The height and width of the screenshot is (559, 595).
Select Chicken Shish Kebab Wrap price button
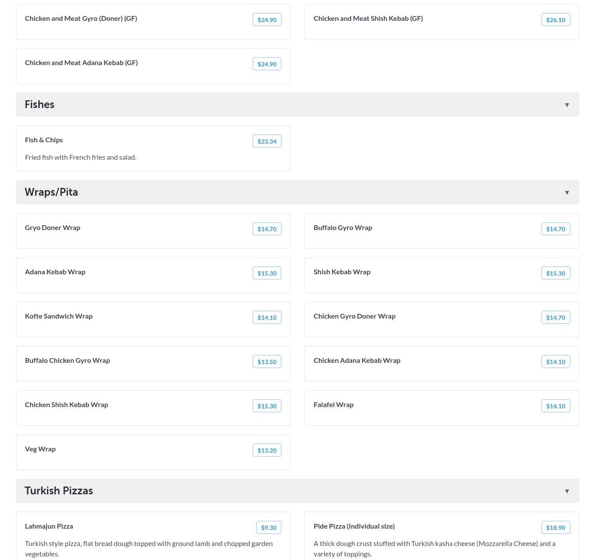coord(267,406)
